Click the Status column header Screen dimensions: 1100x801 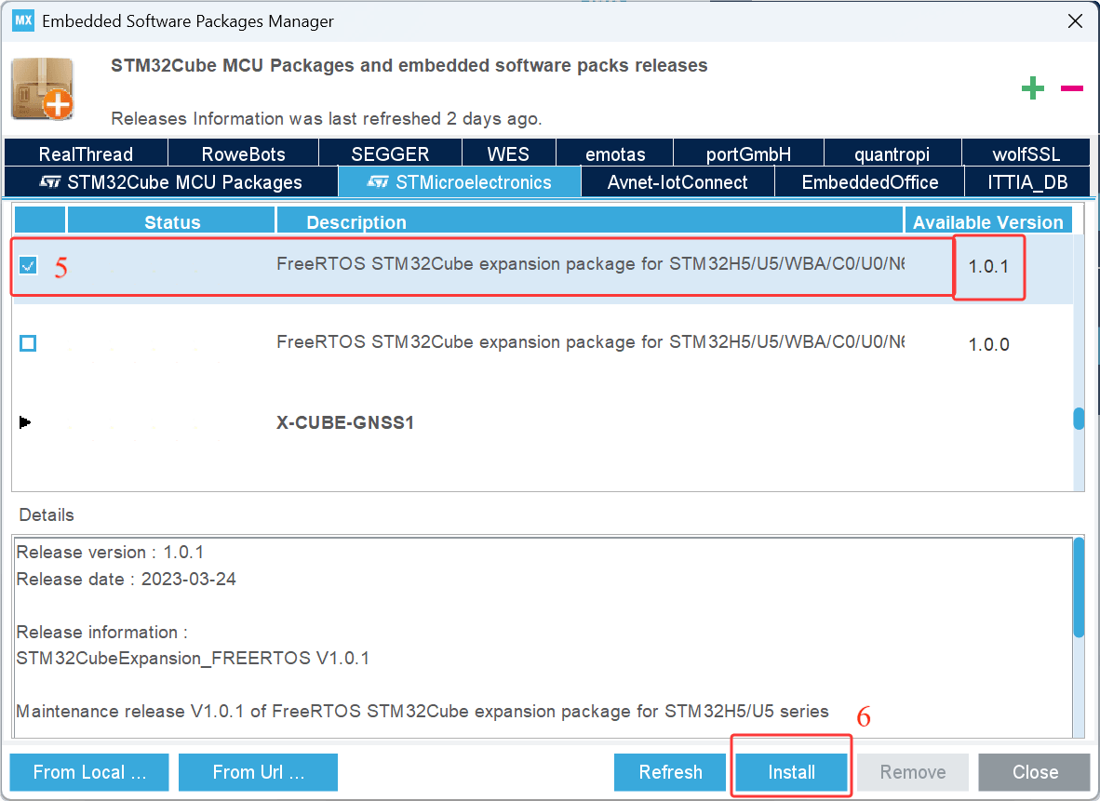(x=171, y=222)
